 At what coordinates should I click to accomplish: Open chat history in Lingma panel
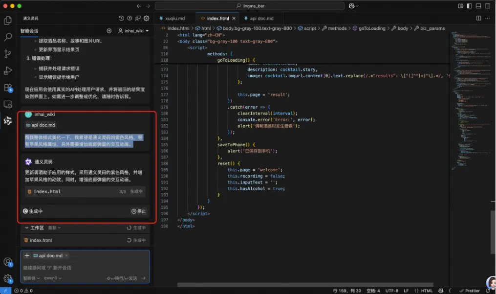pyautogui.click(x=121, y=18)
